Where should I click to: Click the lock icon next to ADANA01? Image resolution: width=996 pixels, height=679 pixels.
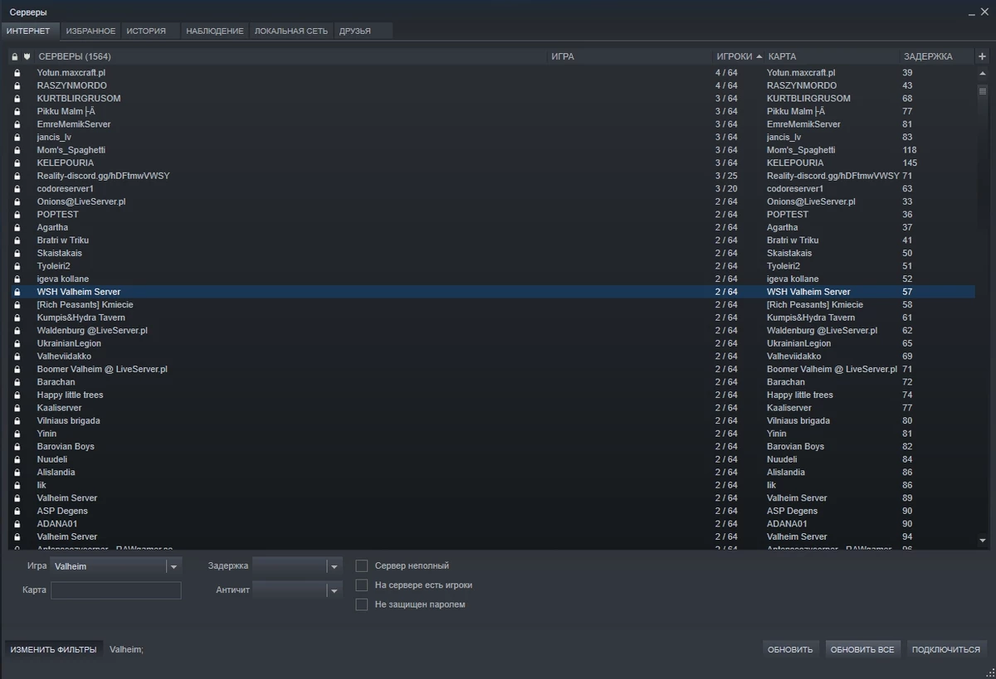coord(17,524)
